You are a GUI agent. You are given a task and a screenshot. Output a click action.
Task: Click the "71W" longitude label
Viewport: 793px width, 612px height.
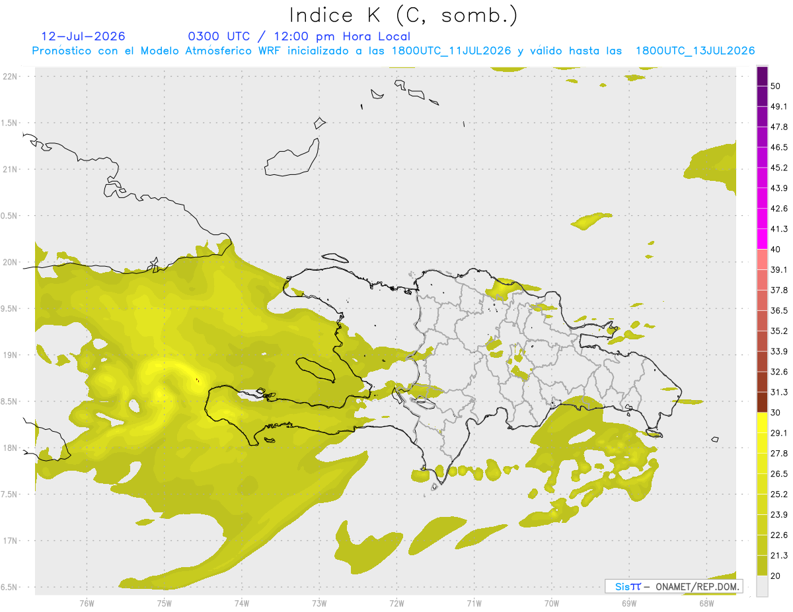click(474, 603)
